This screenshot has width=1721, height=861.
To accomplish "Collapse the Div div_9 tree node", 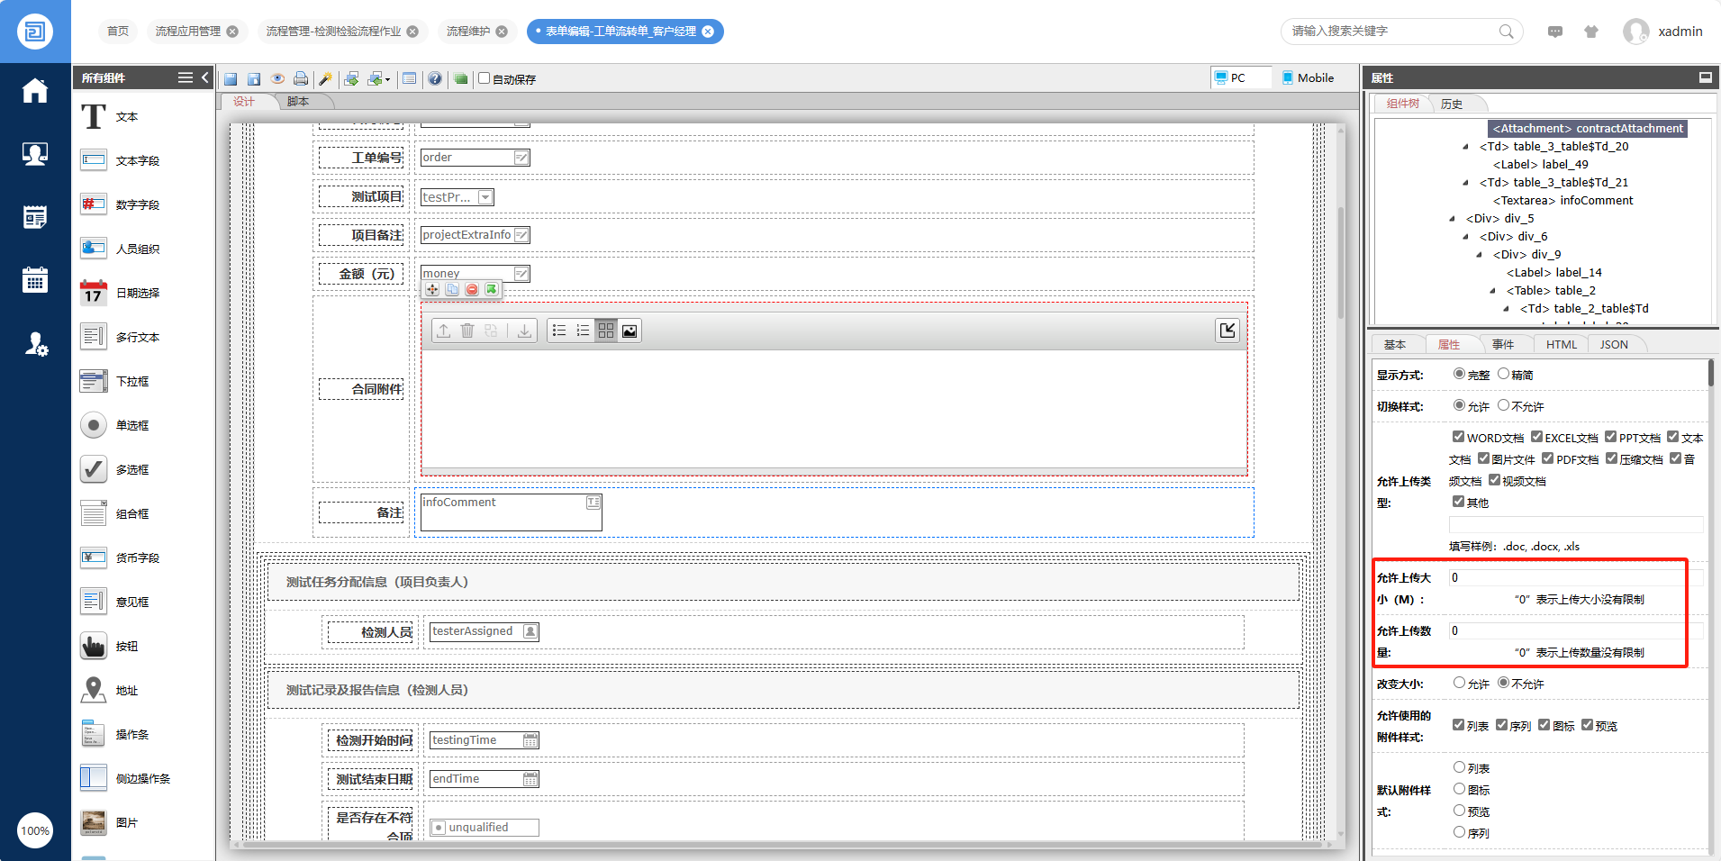I will click(1479, 255).
